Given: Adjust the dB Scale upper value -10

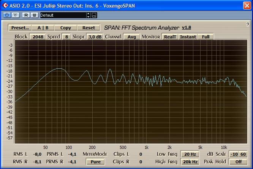Looking at the screenshot, I should 234,154.
